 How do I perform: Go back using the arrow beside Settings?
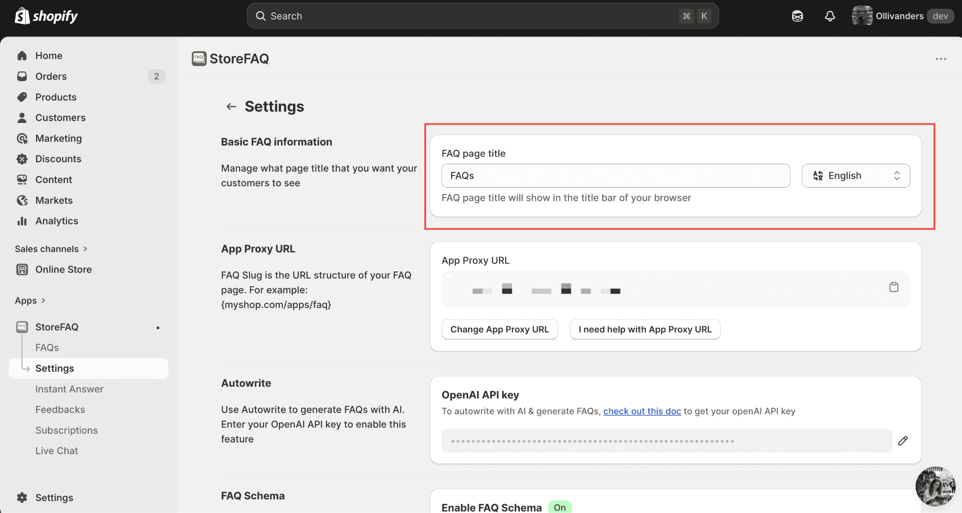[x=231, y=107]
